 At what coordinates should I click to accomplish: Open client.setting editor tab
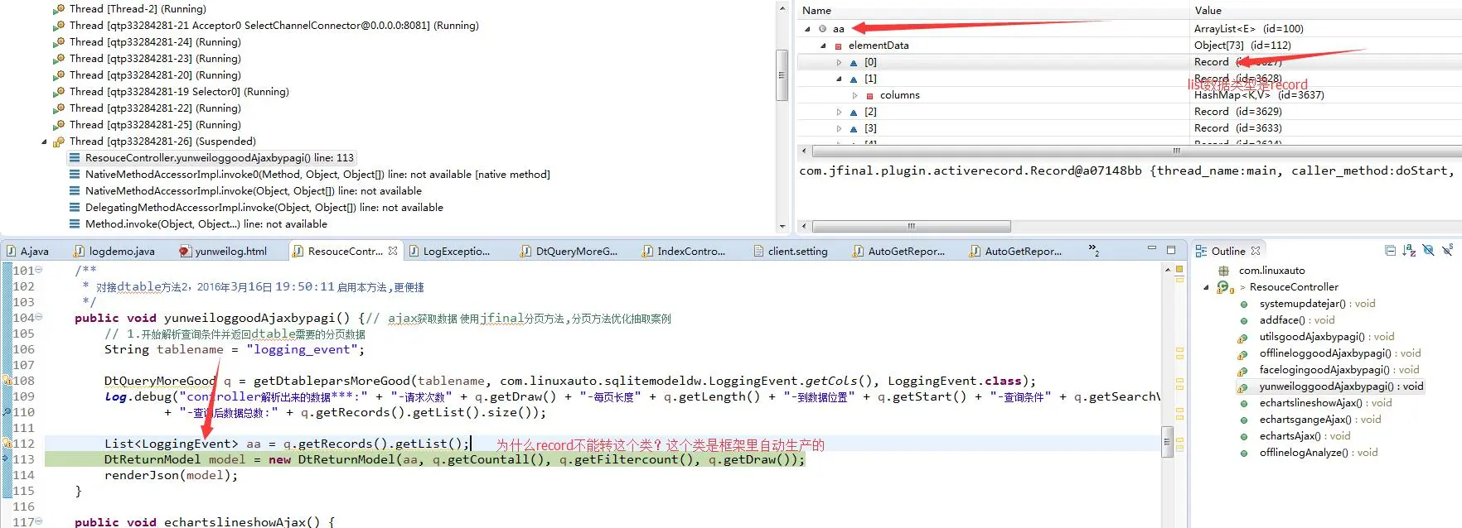point(790,251)
